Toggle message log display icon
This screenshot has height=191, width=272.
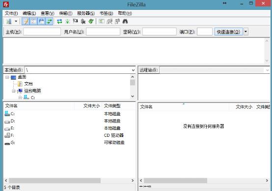(26, 21)
